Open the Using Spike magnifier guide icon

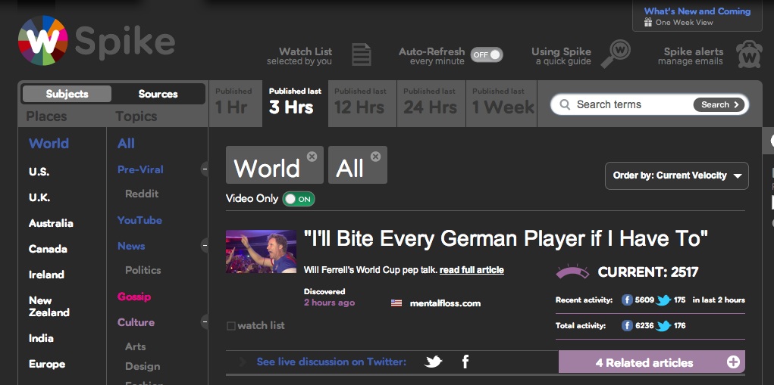click(616, 53)
